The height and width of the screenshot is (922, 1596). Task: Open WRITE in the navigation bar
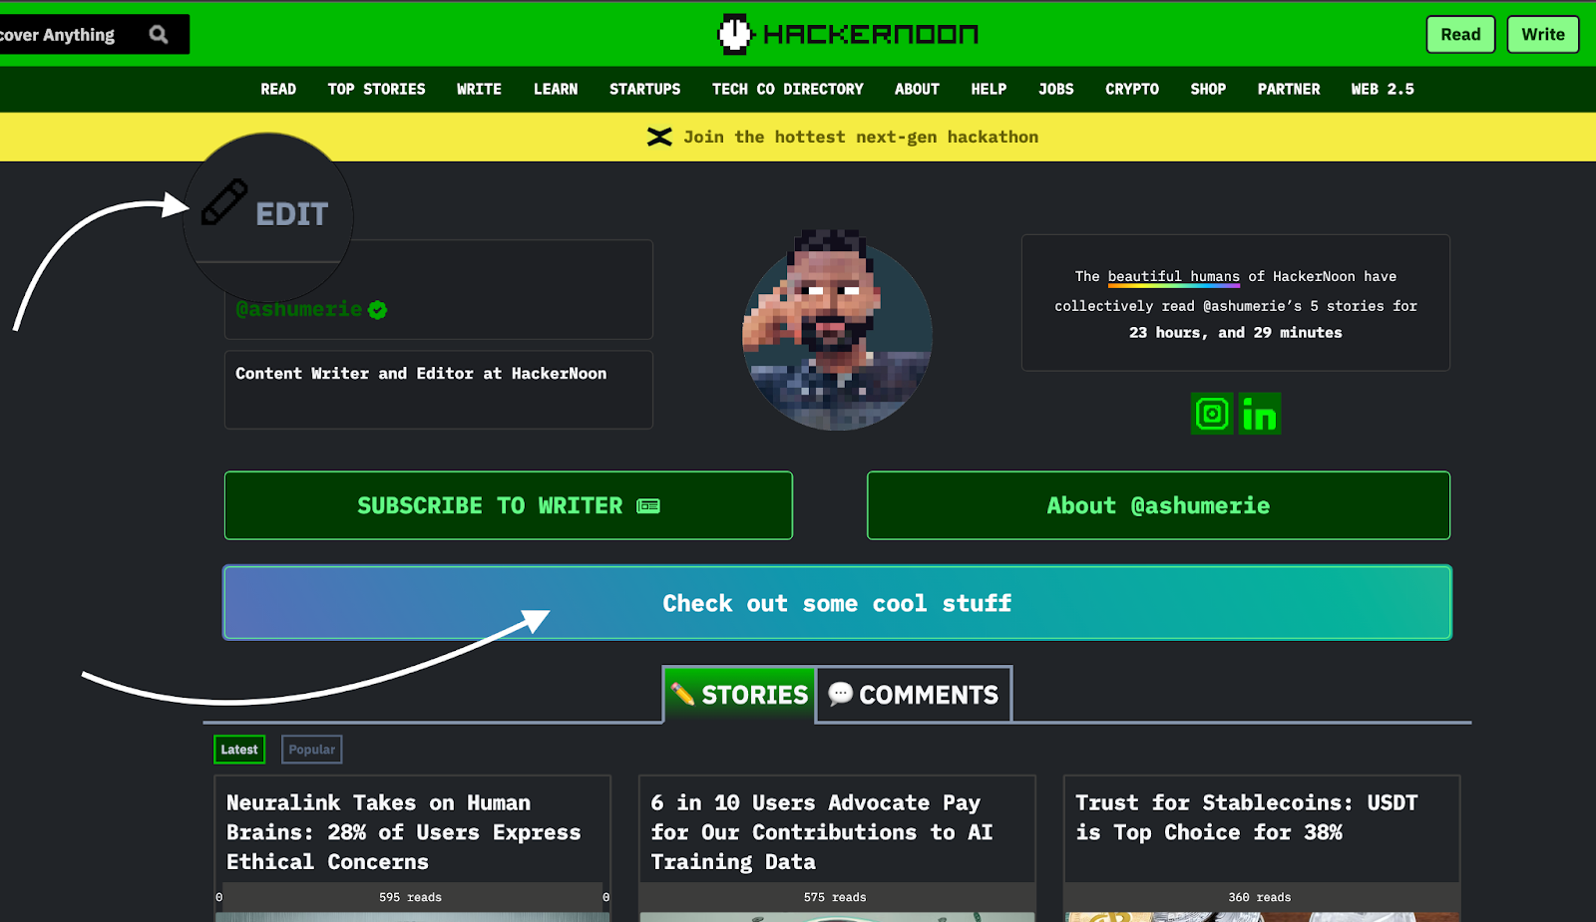pyautogui.click(x=479, y=90)
